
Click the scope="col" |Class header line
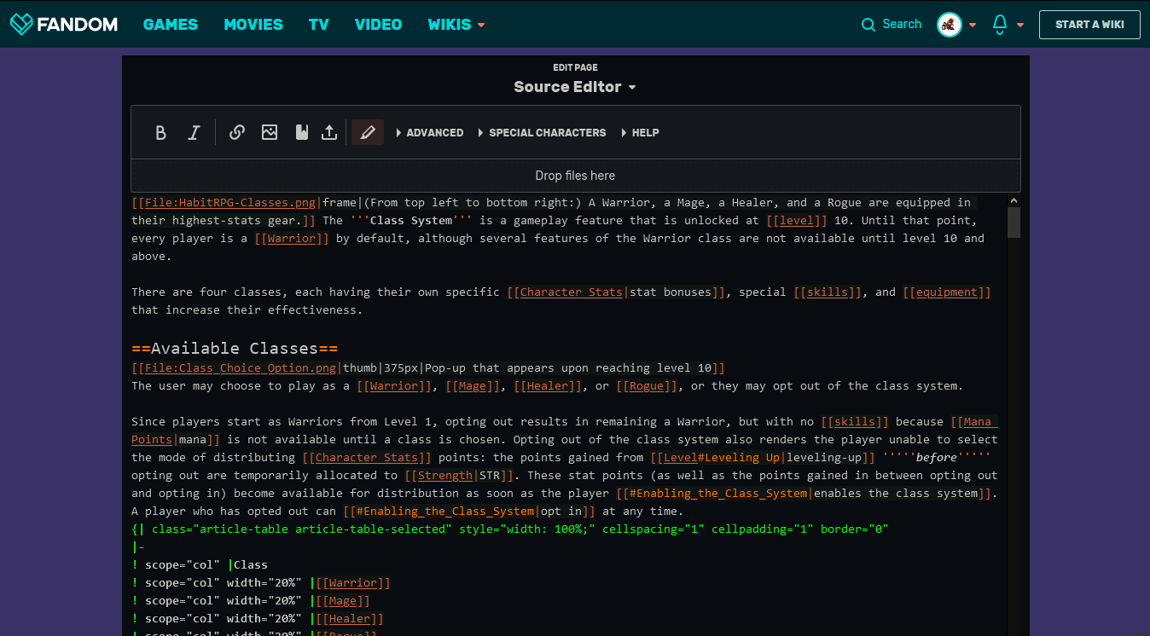click(200, 565)
